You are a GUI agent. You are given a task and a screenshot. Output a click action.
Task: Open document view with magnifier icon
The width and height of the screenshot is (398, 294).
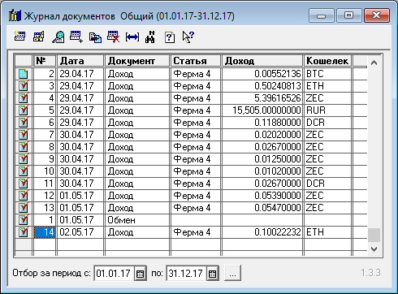point(58,37)
